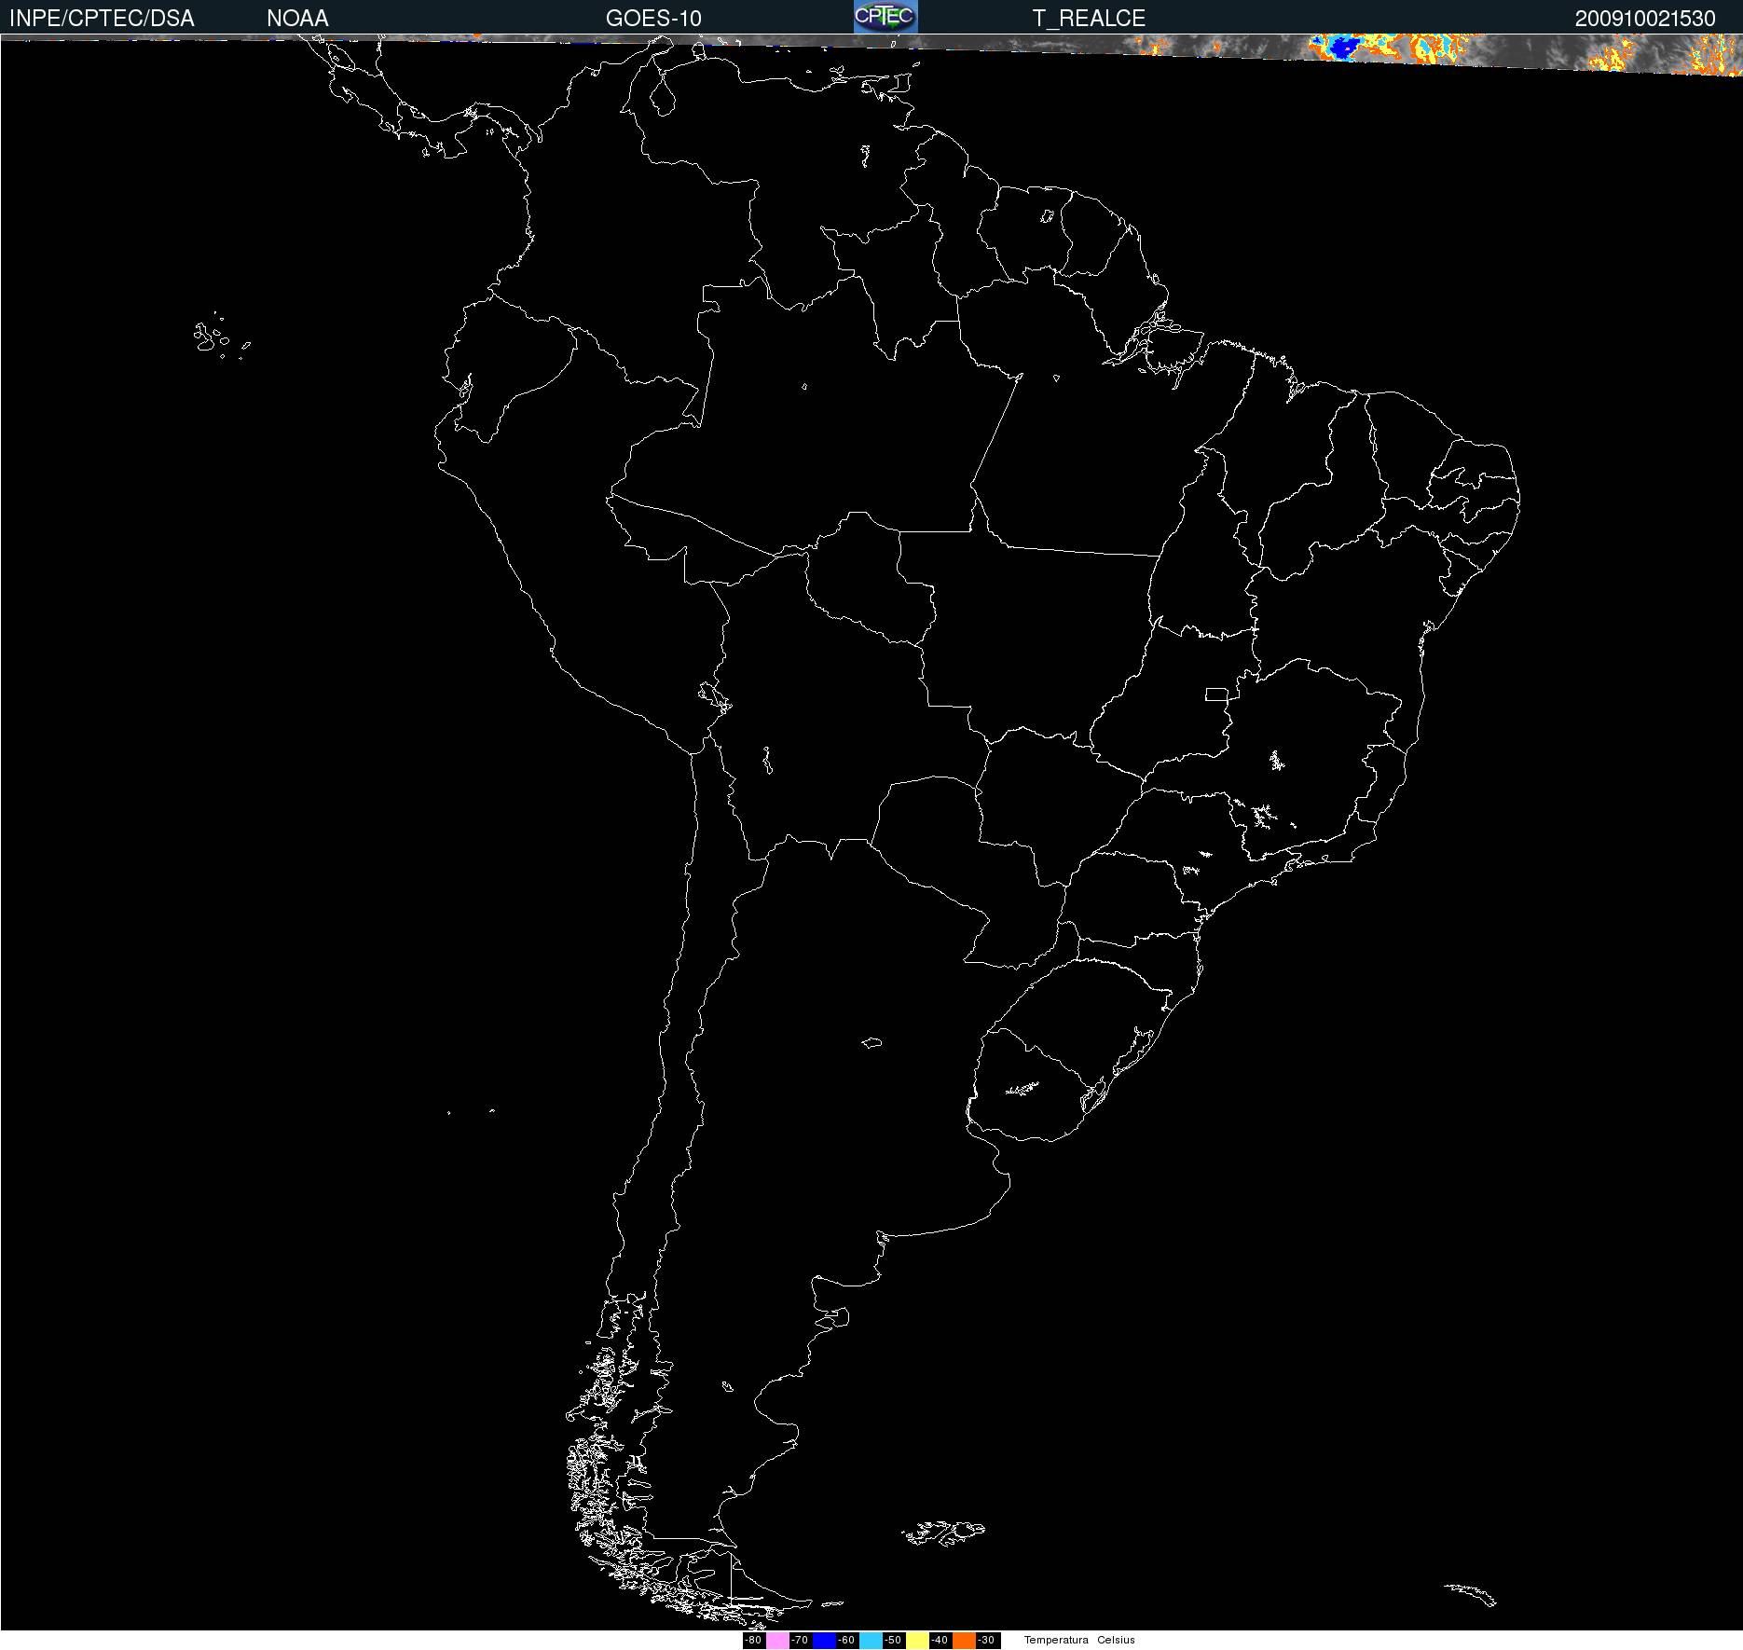Click the South Georgia island outline

pos(1471,1593)
